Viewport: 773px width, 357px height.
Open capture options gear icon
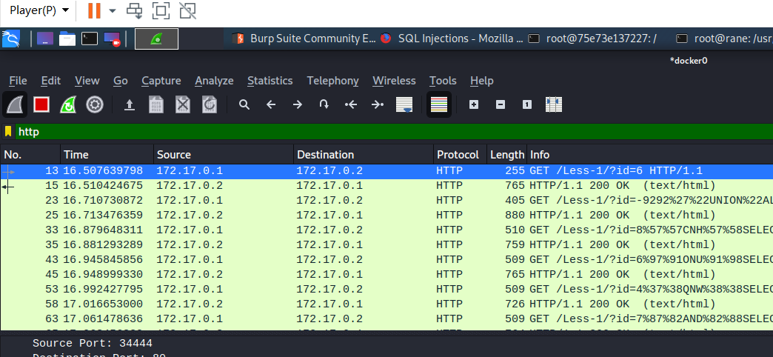[x=95, y=104]
